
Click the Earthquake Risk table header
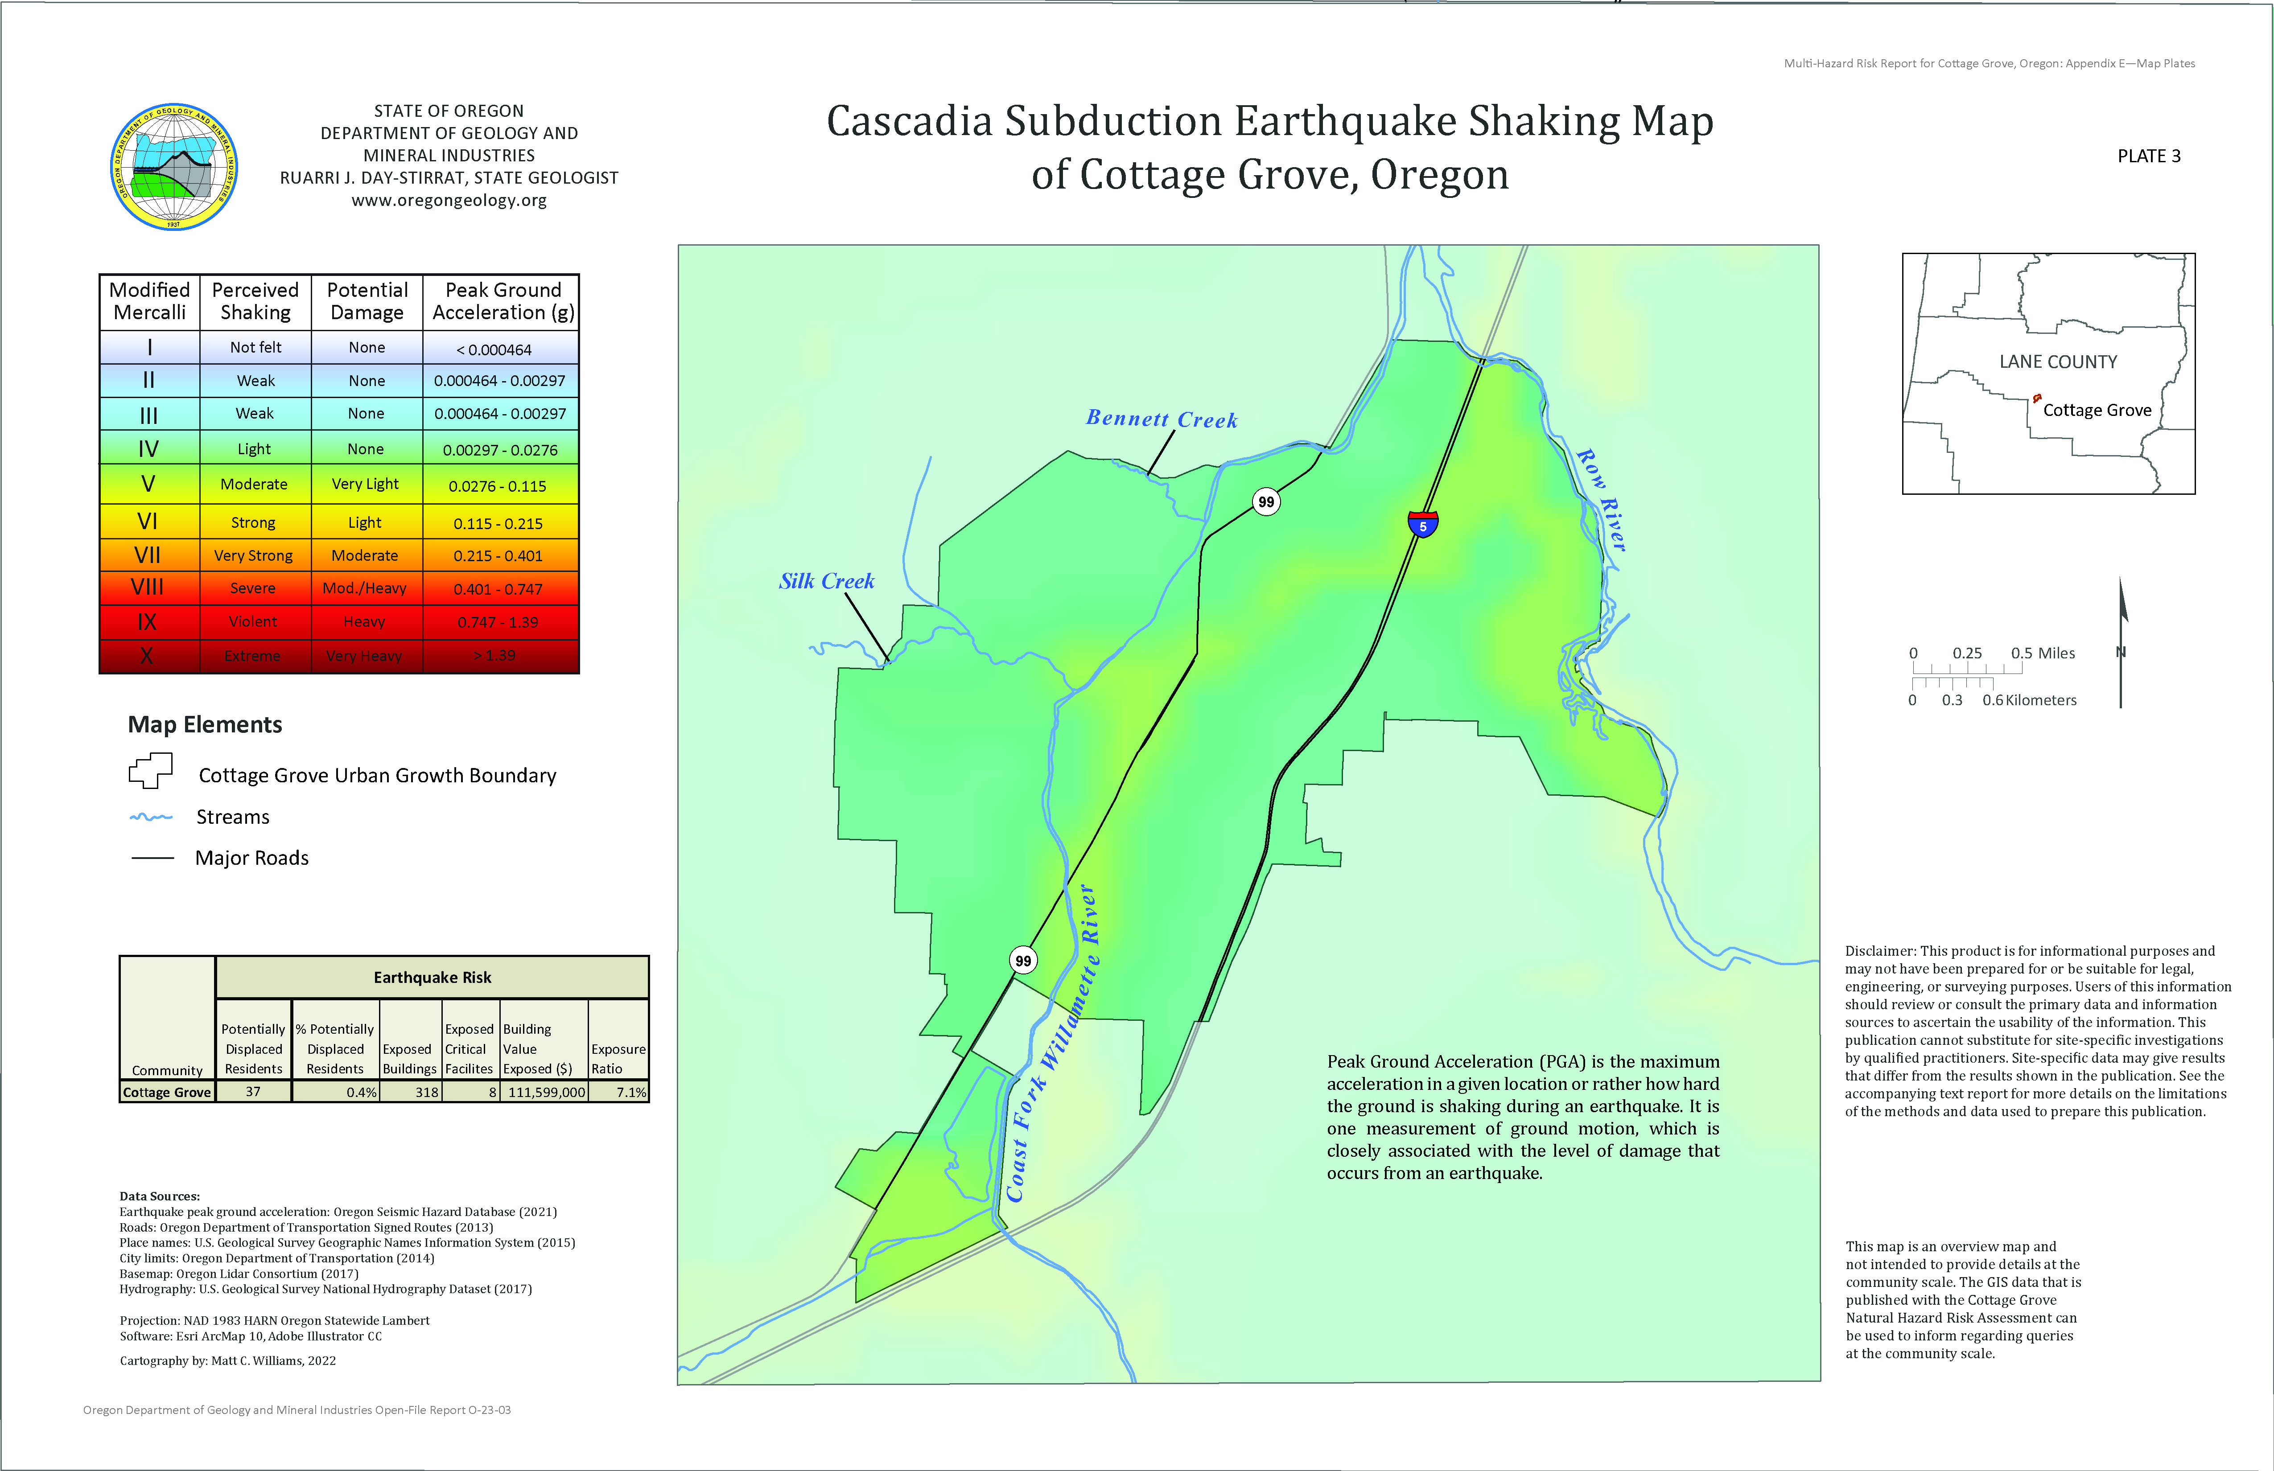432,977
